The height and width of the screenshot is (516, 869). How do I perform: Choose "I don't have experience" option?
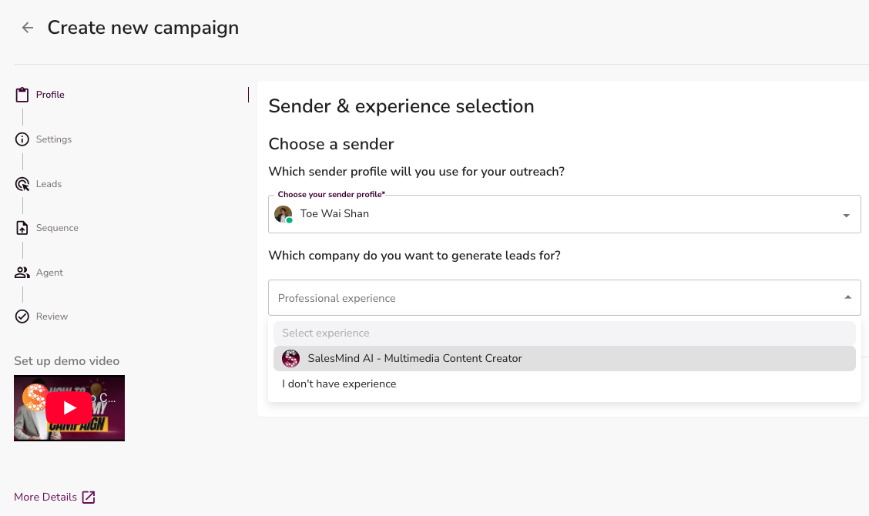coord(339,384)
